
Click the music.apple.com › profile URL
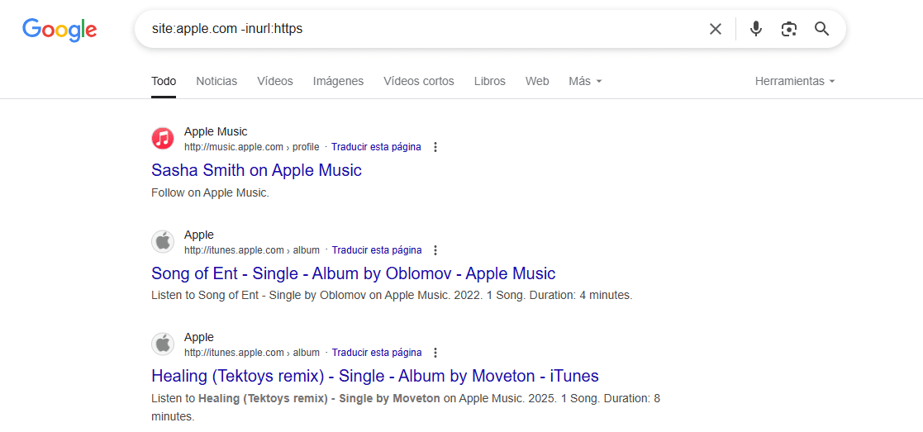(251, 147)
